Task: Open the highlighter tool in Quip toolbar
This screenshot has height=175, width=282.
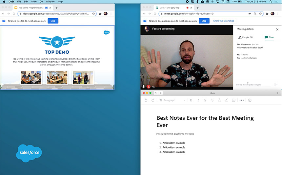Action: click(226, 100)
